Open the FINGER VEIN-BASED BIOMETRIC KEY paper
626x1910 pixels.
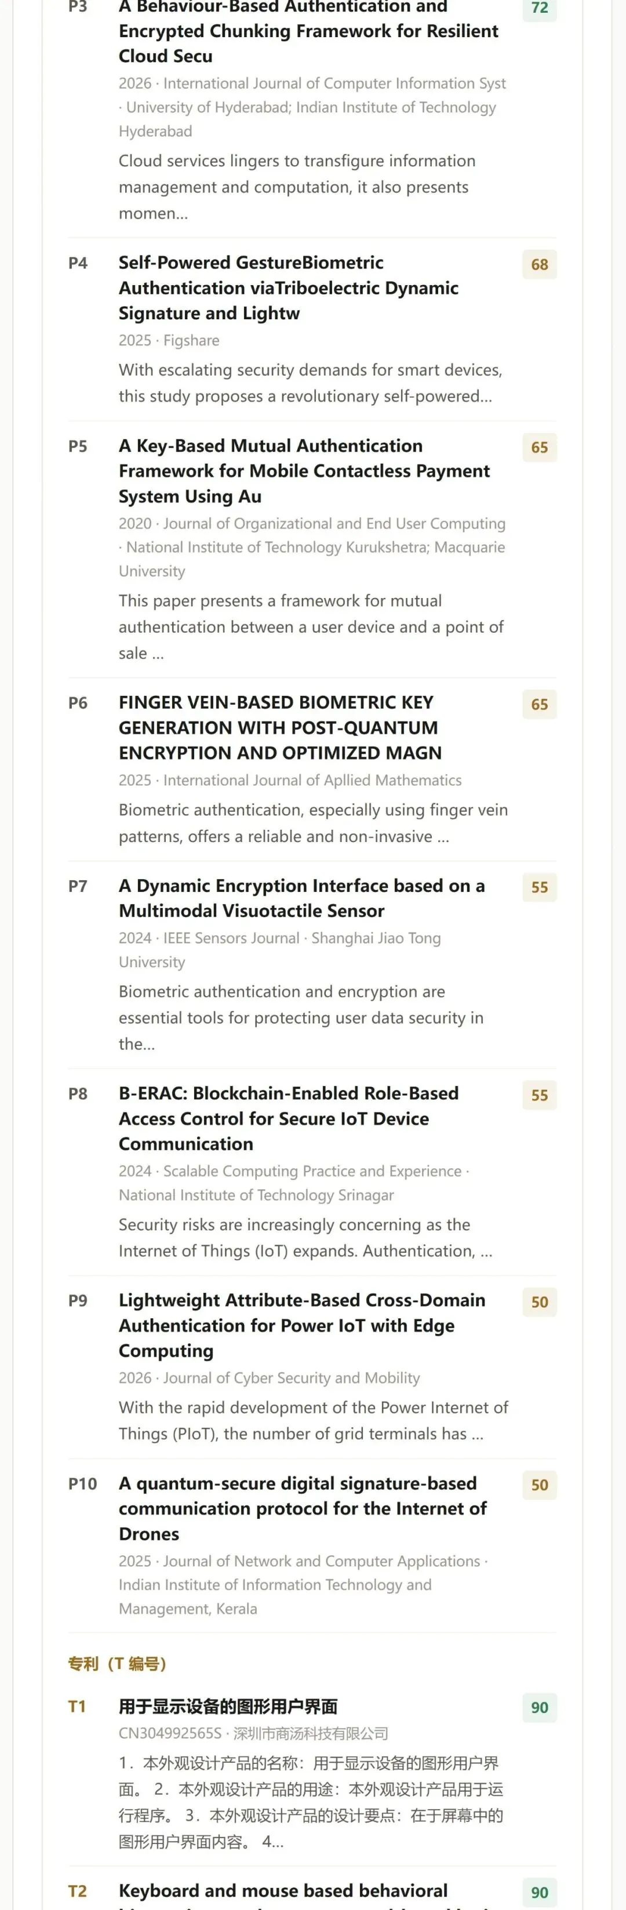tap(279, 727)
